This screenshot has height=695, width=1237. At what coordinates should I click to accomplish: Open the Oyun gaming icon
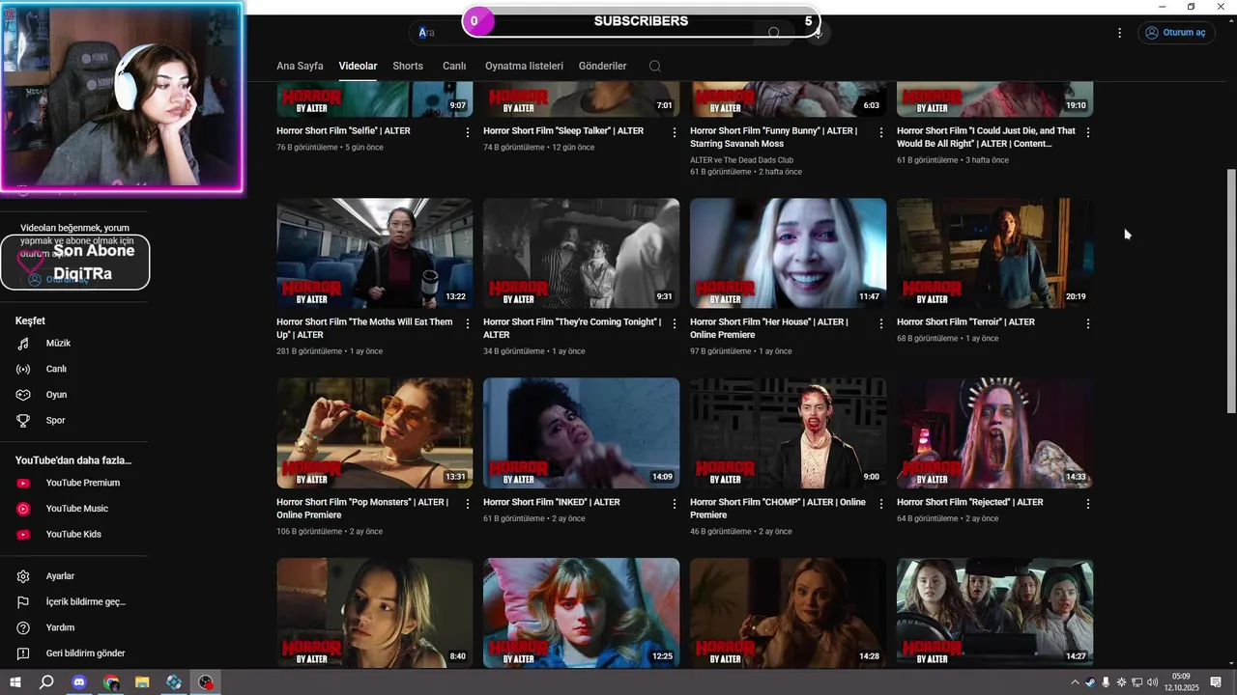pyautogui.click(x=24, y=395)
